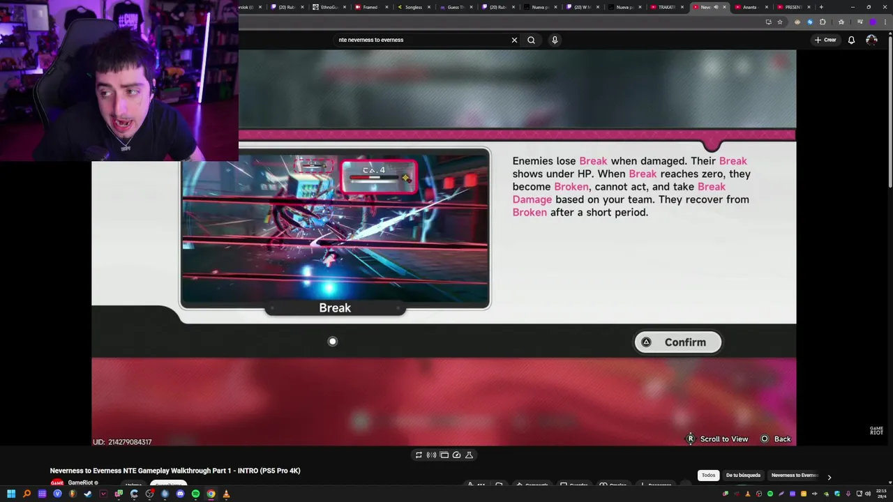893x502 pixels.
Task: Activate voice search microphone
Action: pos(555,40)
